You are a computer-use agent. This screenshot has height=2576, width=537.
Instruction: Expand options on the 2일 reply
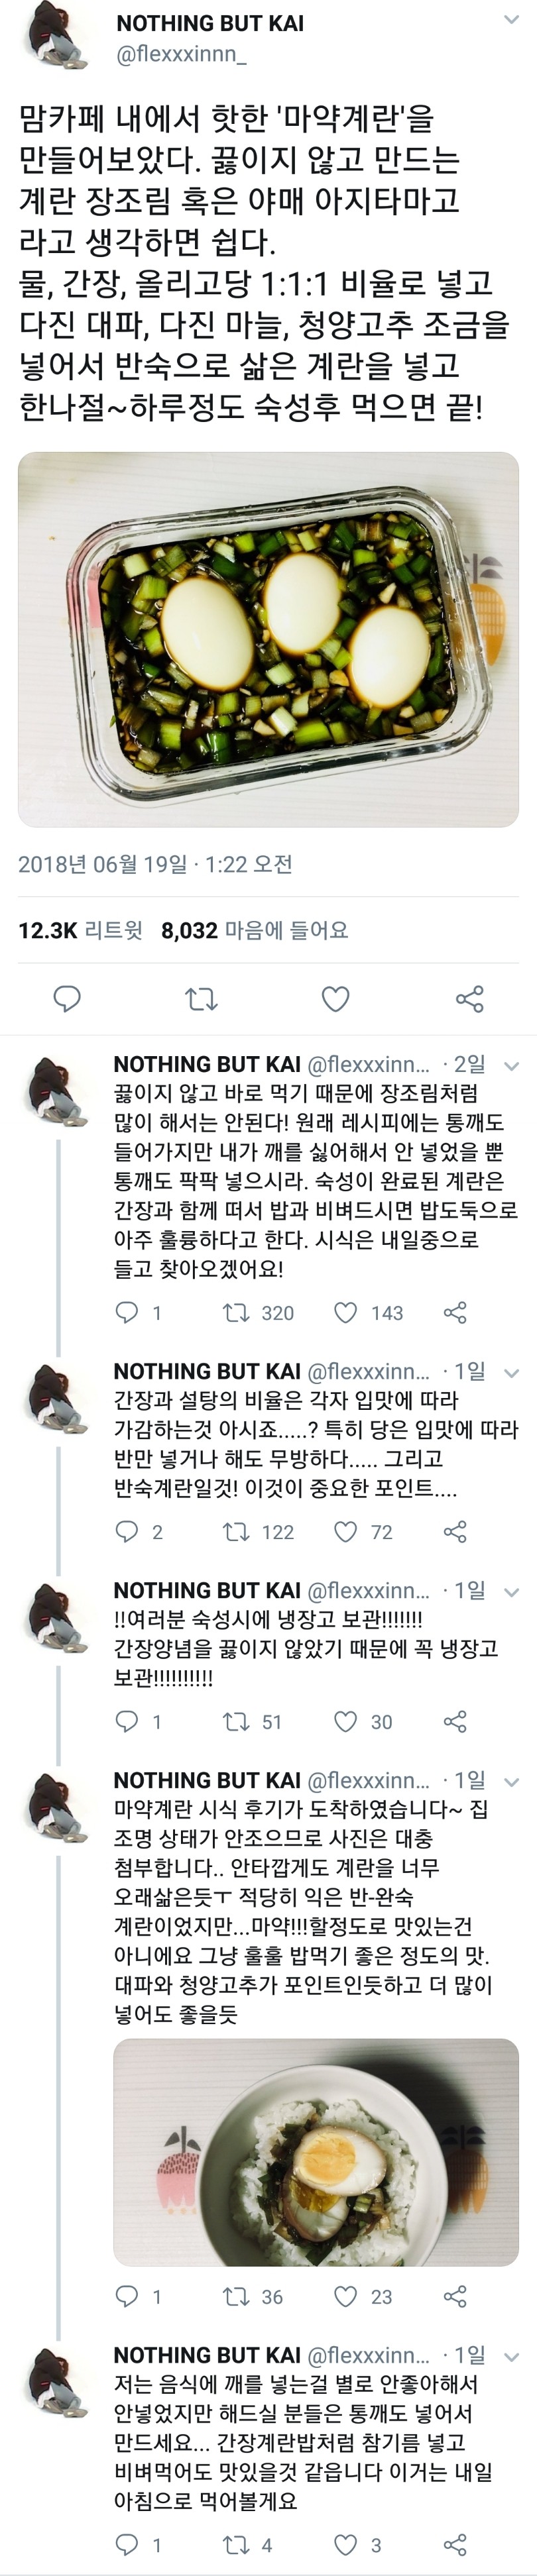point(511,1066)
